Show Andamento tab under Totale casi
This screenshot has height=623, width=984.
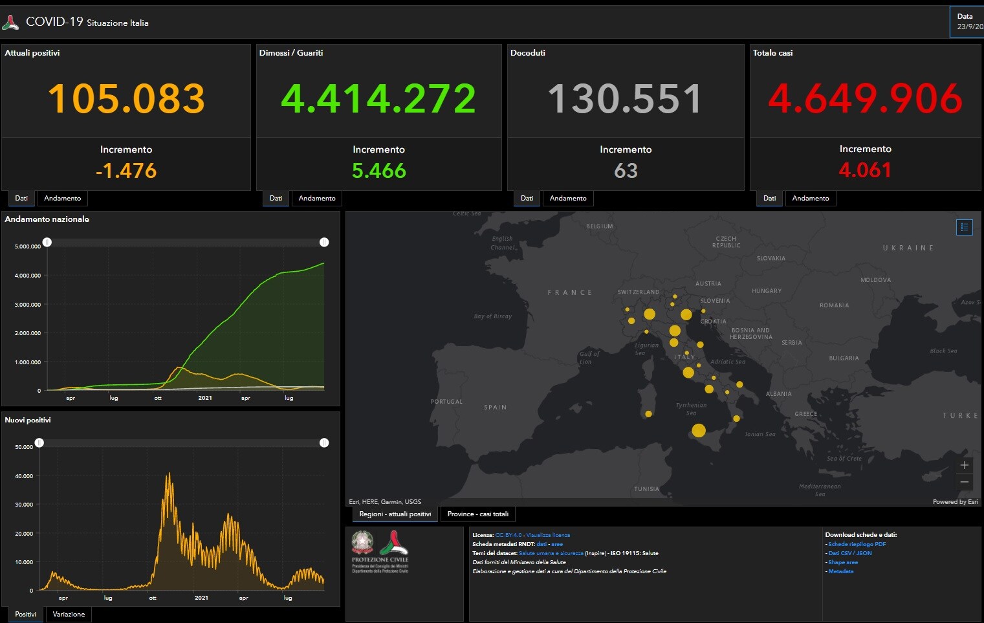(x=810, y=199)
